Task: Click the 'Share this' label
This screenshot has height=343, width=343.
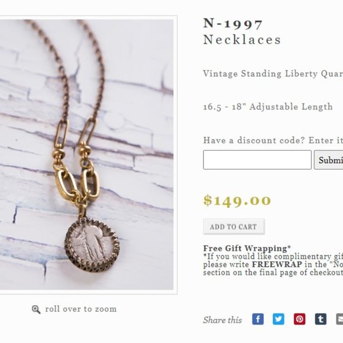Action: point(222,320)
